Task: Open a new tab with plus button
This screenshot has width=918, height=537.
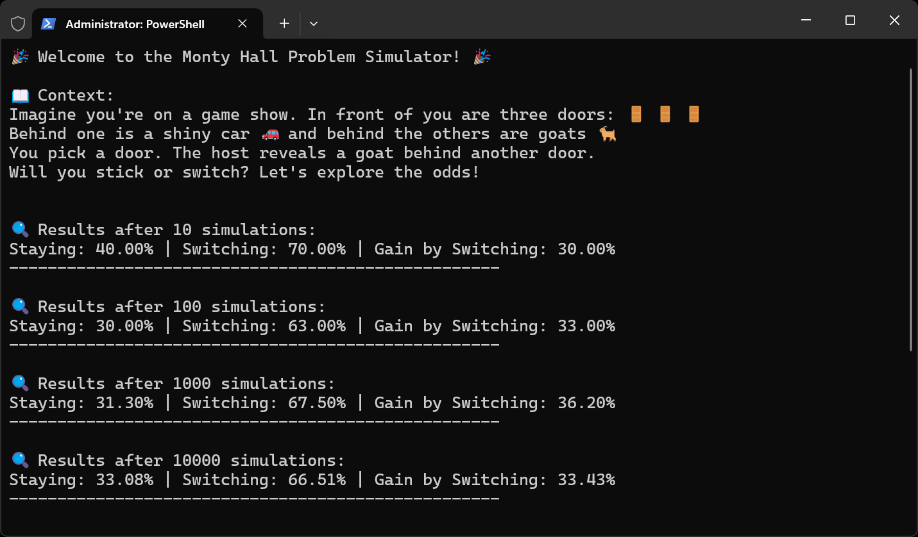Action: 284,24
